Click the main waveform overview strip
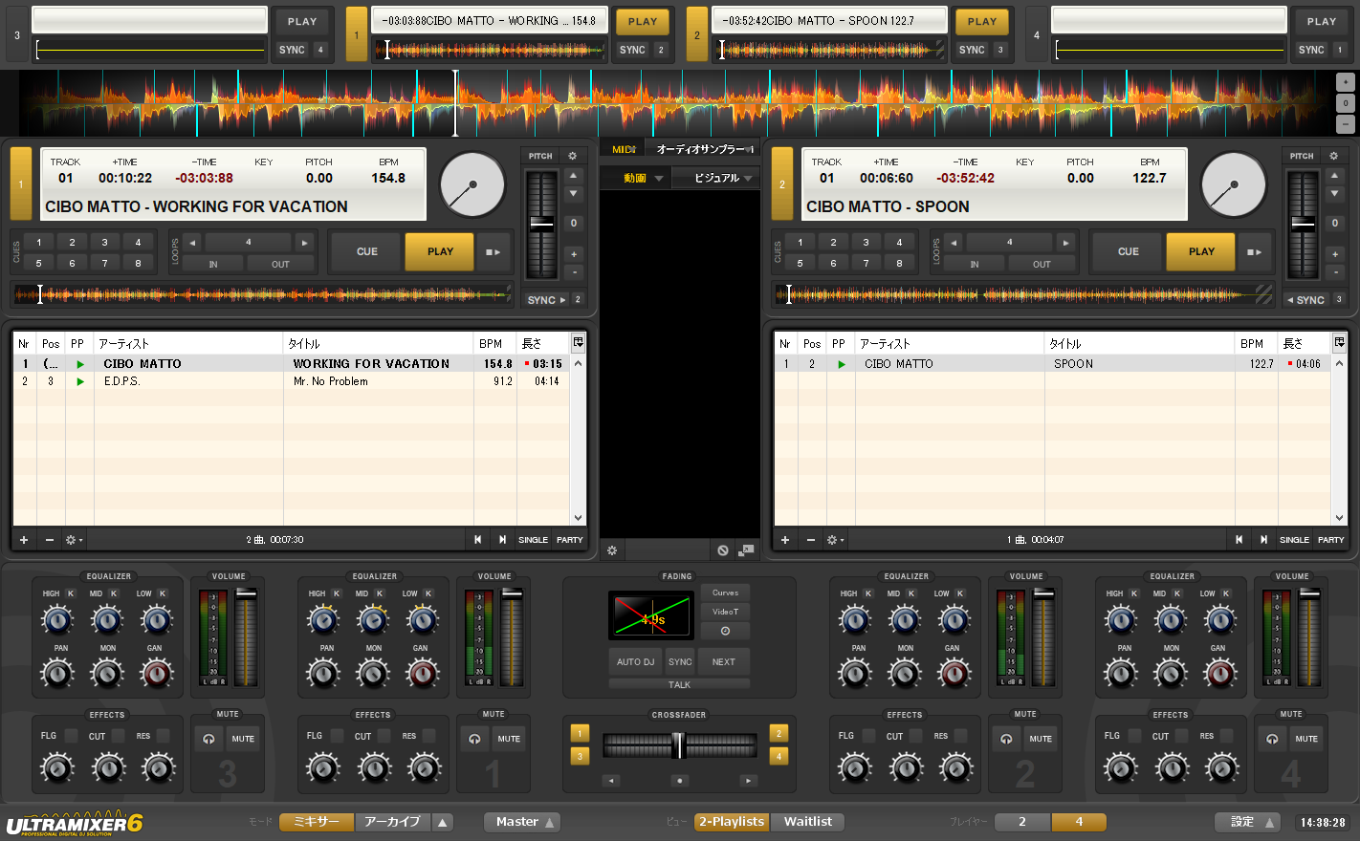Viewport: 1360px width, 841px height. [677, 103]
